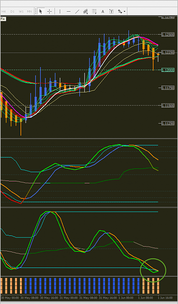
Task: Click the '30 May 16:00' time label
Action: pyautogui.click(x=49, y=298)
